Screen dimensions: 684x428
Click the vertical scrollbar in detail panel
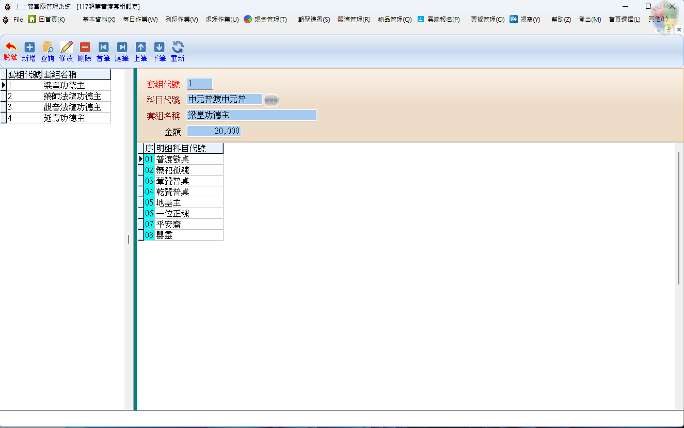[679, 217]
